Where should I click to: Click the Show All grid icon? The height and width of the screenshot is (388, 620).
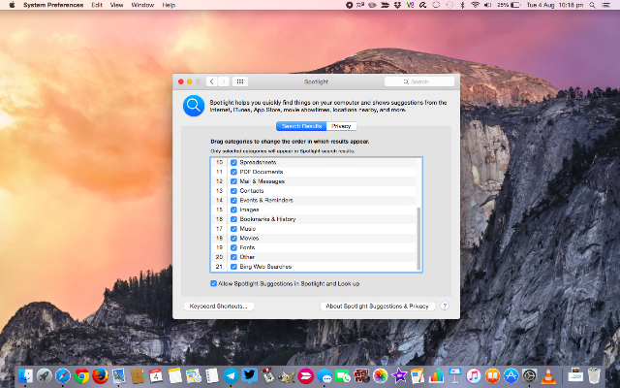[x=239, y=81]
